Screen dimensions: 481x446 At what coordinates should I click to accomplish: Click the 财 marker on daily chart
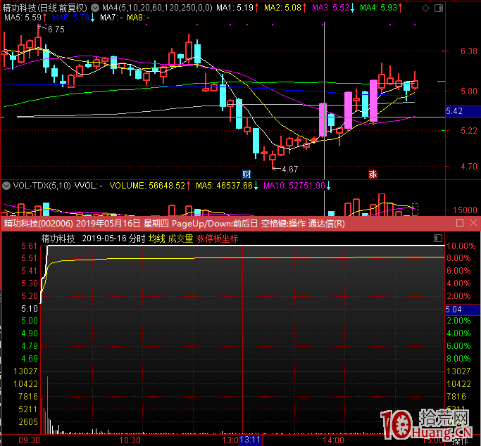246,174
